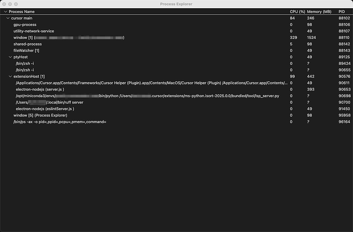Click the Process Explorer window title
Screen dimensions: 353x232
pyautogui.click(x=176, y=4)
